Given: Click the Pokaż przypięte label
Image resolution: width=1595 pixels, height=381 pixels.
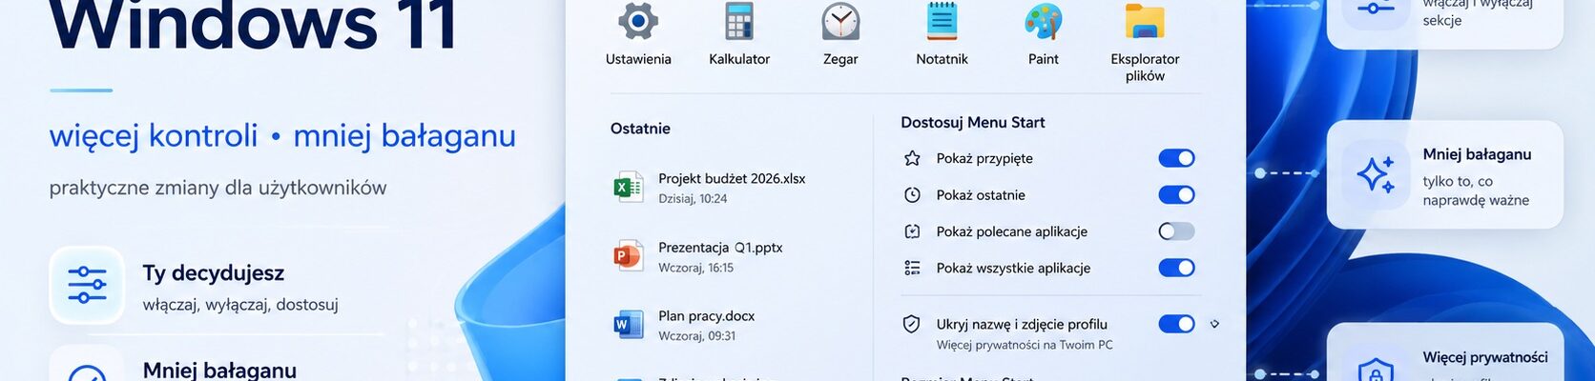Looking at the screenshot, I should [984, 158].
